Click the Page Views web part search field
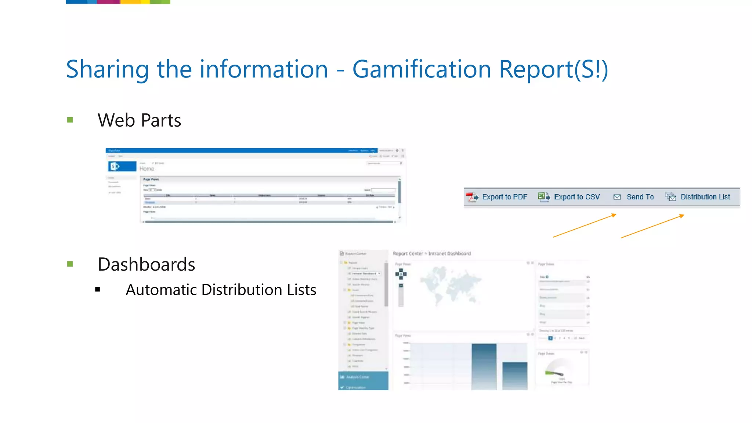This screenshot has height=423, width=752. [383, 190]
